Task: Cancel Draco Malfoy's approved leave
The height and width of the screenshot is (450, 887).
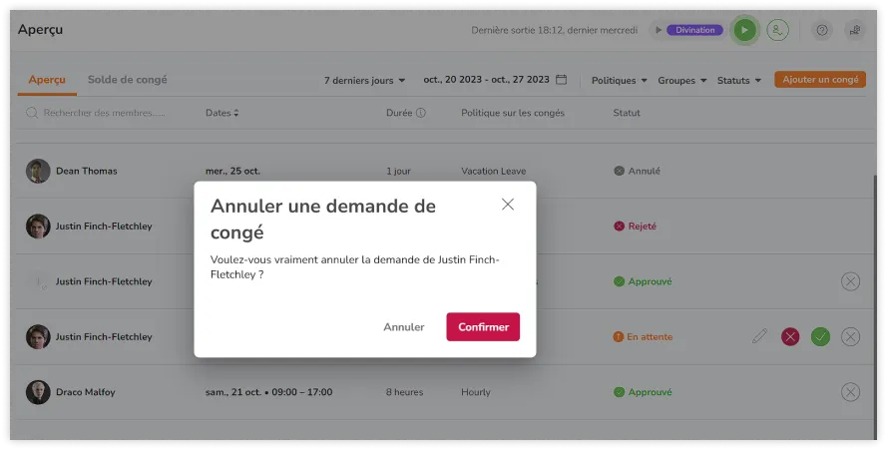Action: tap(850, 392)
